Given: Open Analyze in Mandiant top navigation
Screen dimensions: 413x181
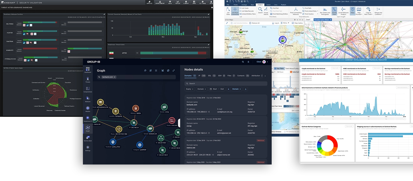Looking at the screenshot, I should coord(150,2).
